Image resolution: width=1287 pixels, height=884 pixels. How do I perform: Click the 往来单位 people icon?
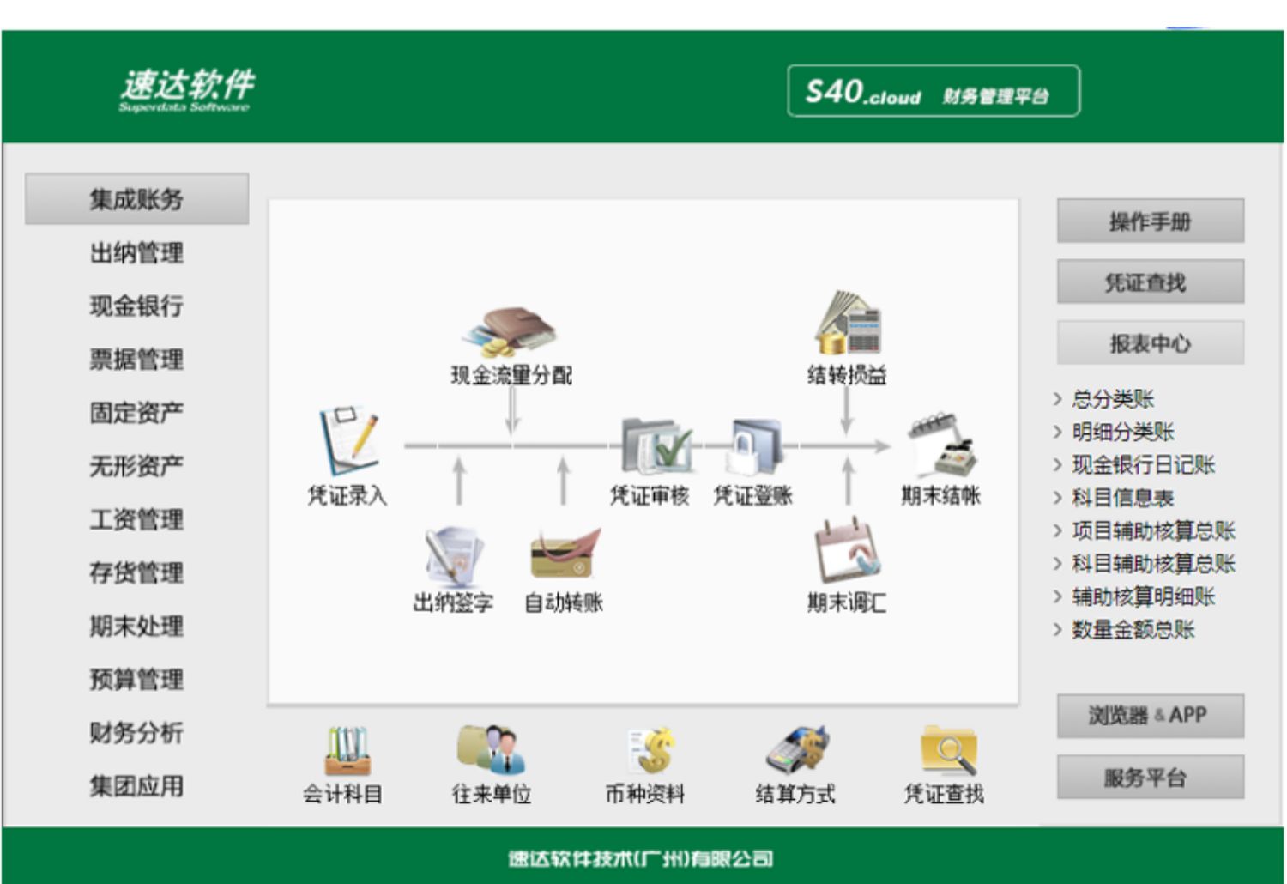coord(492,750)
